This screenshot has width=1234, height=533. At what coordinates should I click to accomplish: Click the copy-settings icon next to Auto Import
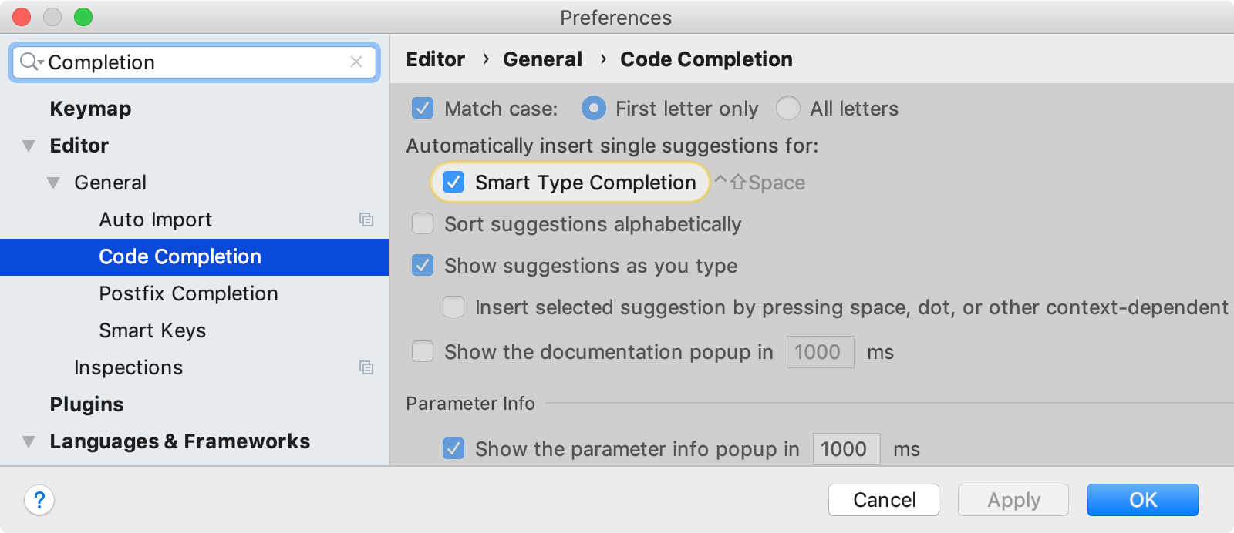(368, 220)
